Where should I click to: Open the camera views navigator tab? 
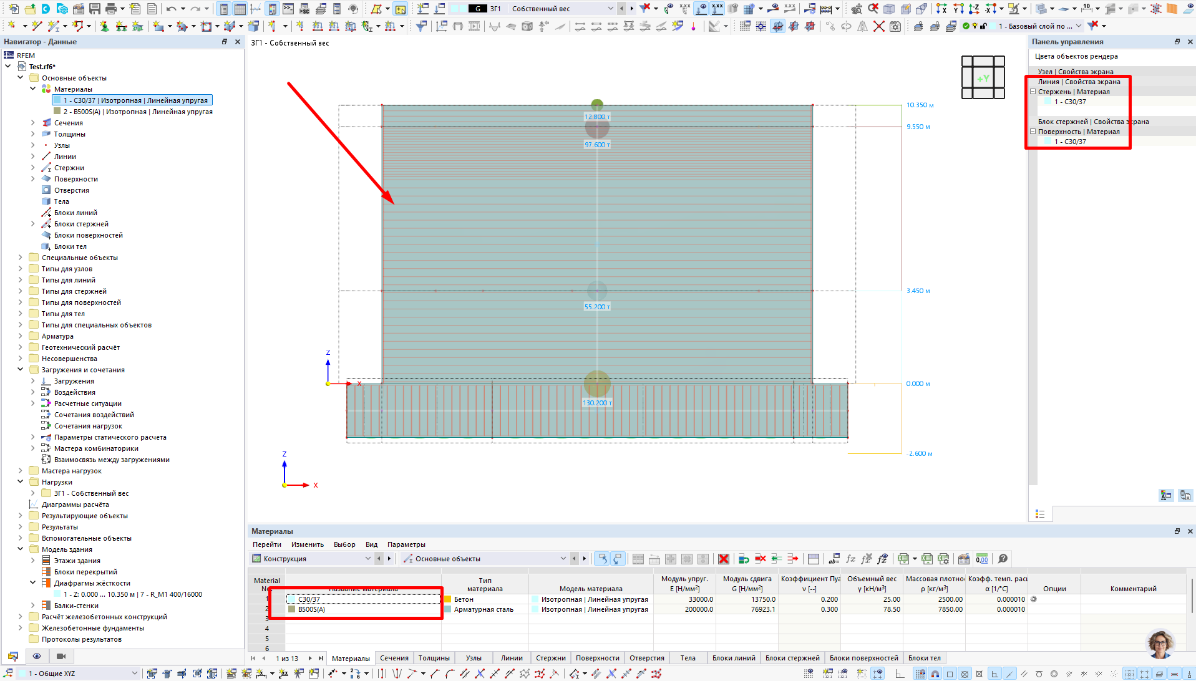coord(61,656)
